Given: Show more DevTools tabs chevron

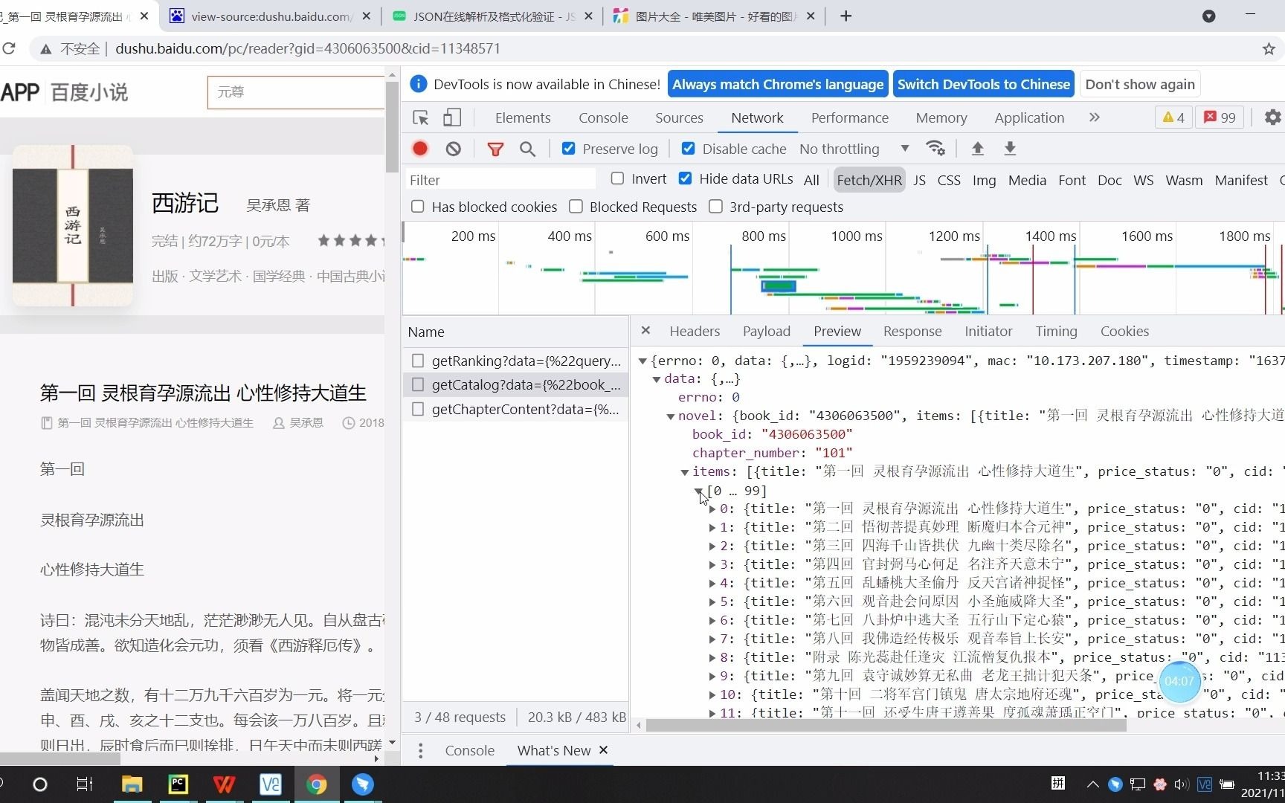Looking at the screenshot, I should [1094, 117].
